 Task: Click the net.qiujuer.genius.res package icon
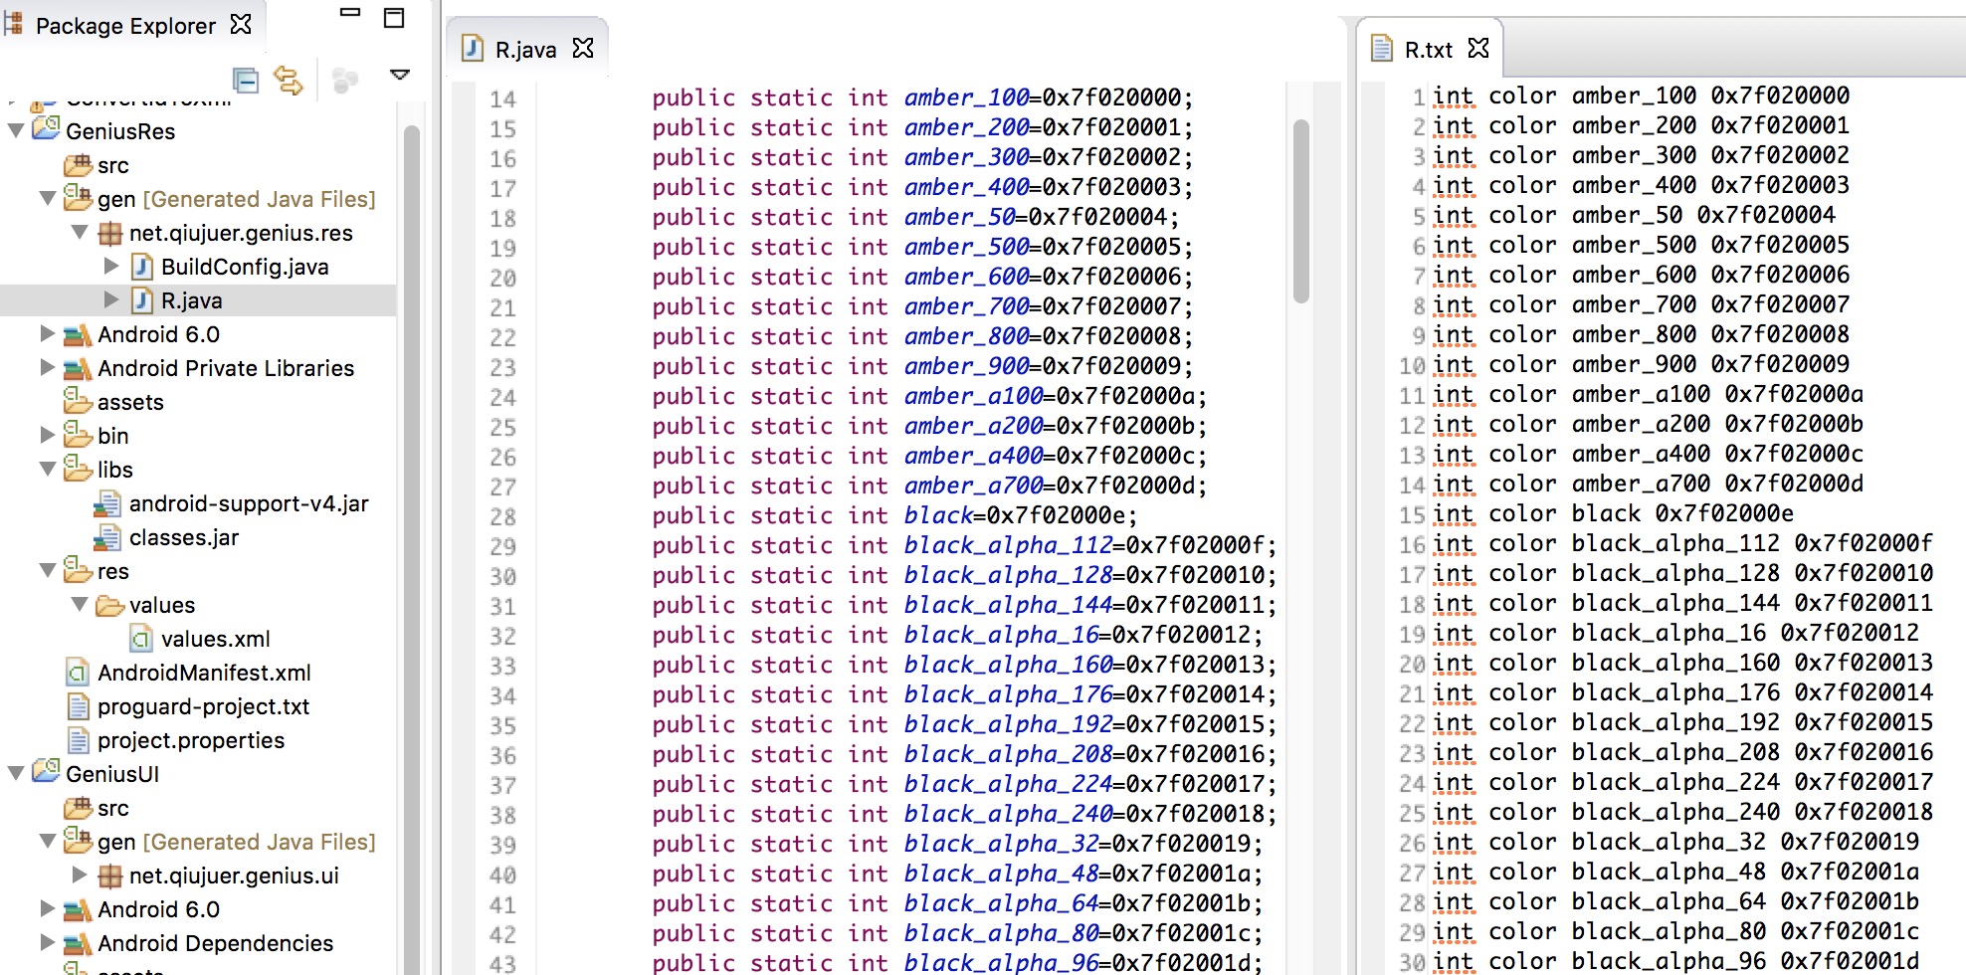click(110, 234)
